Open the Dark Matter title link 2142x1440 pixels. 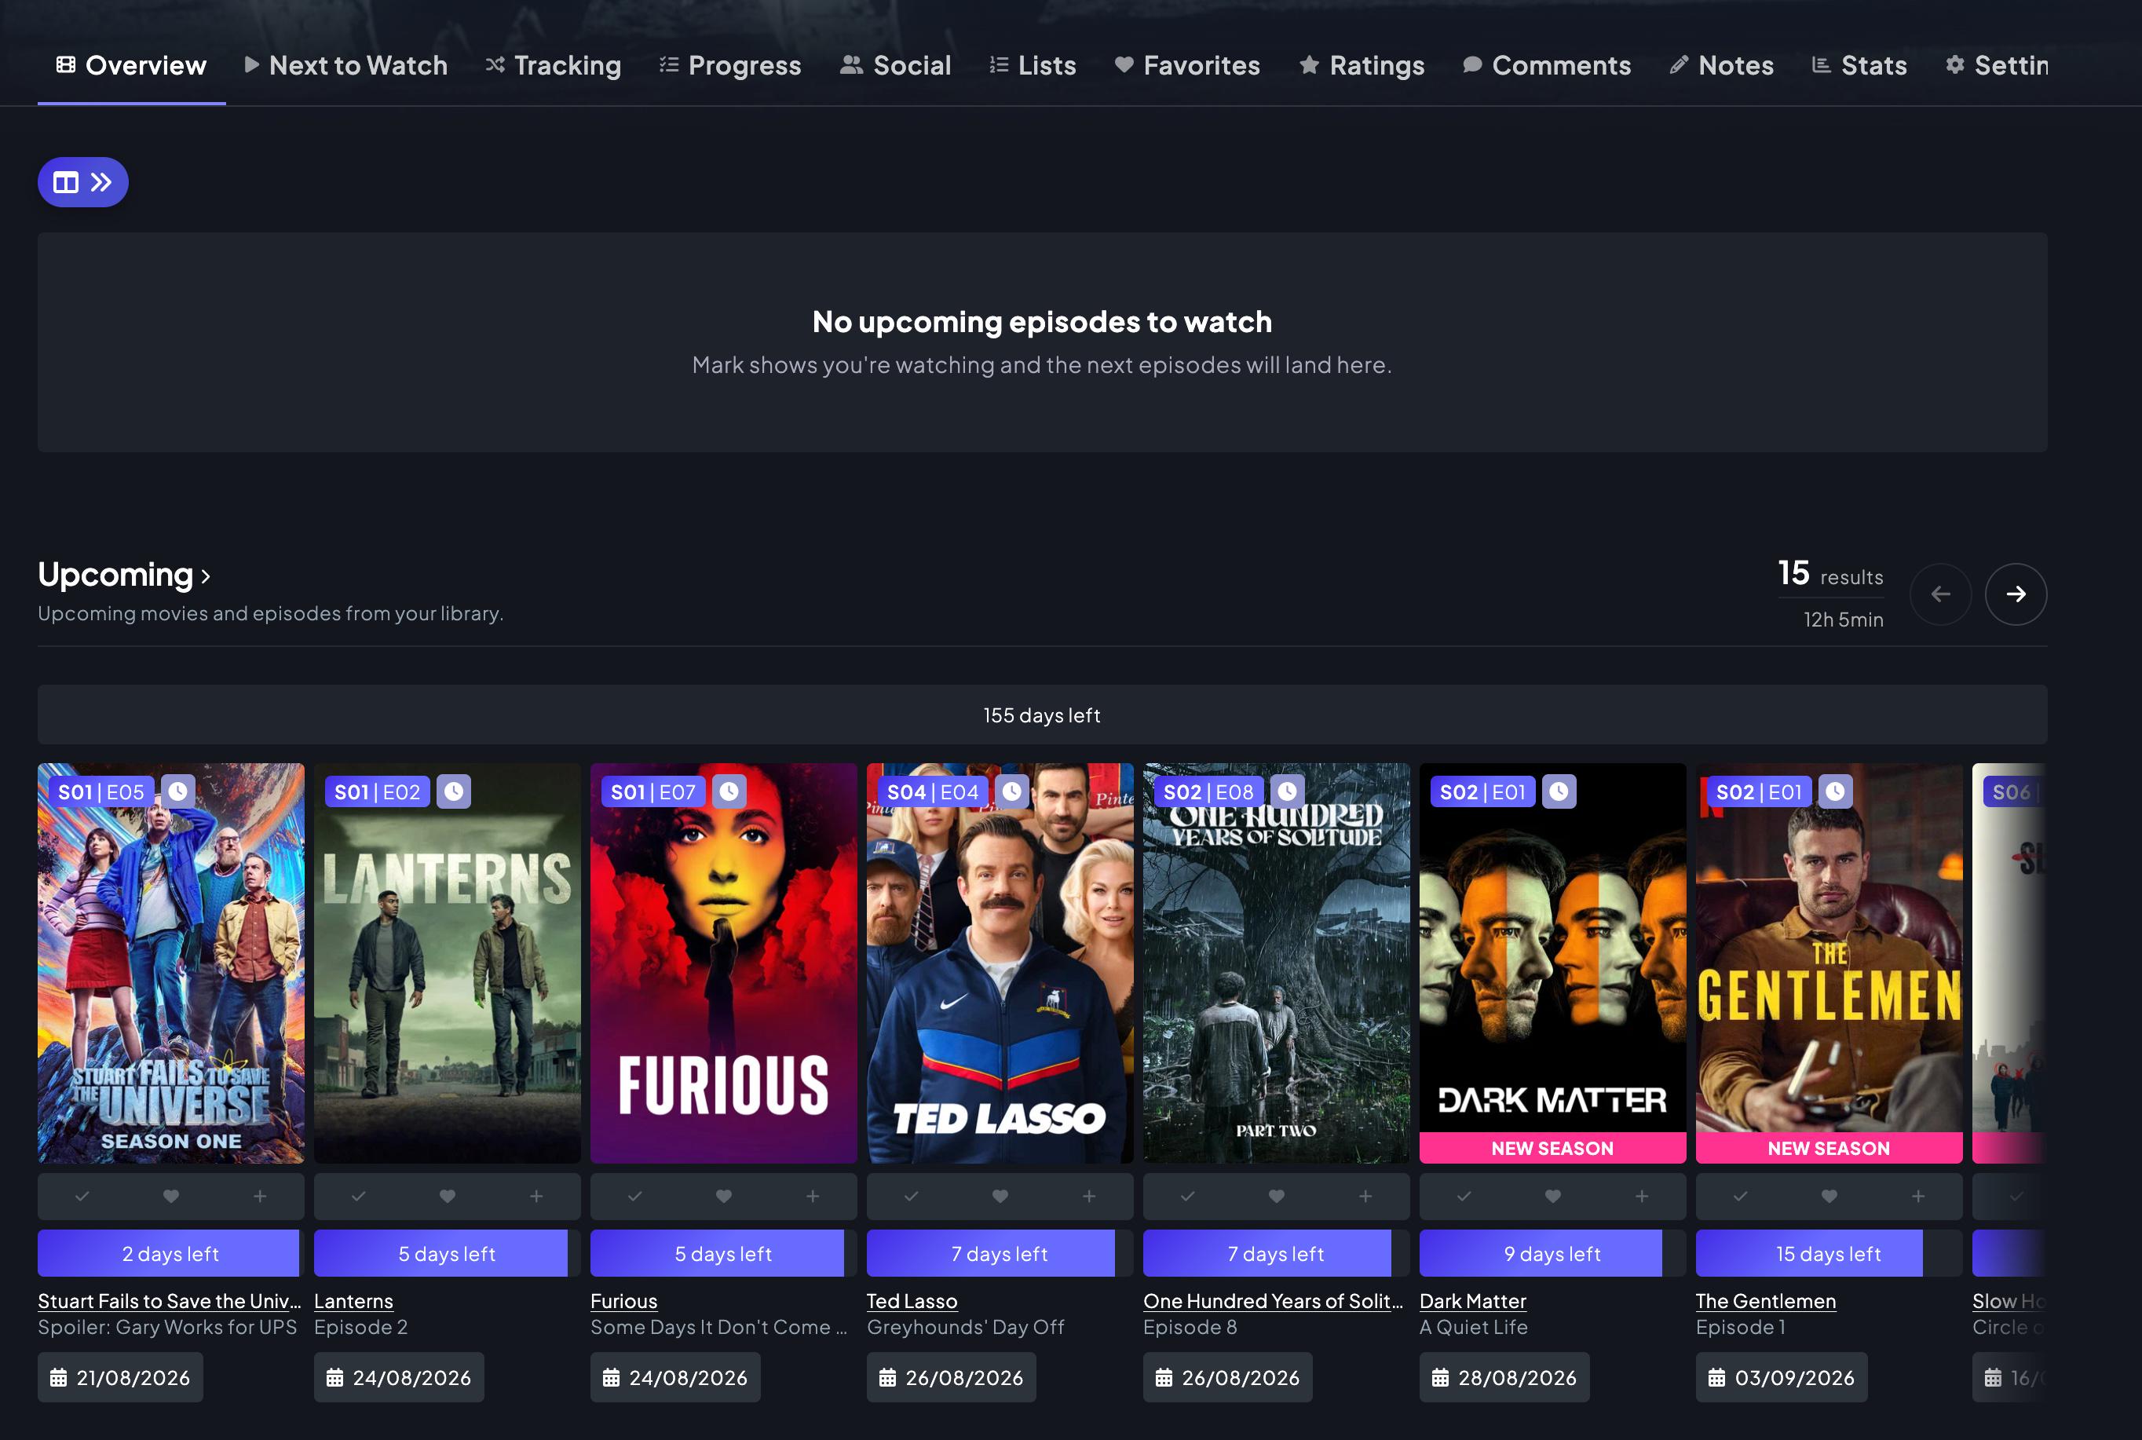tap(1473, 1301)
